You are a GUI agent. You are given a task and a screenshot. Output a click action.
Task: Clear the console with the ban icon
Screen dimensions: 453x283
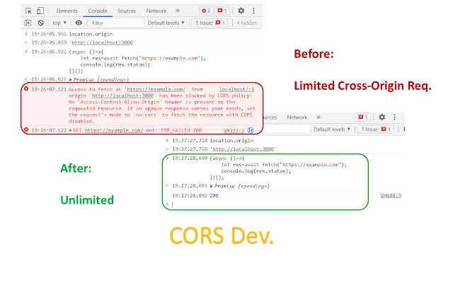(x=41, y=23)
